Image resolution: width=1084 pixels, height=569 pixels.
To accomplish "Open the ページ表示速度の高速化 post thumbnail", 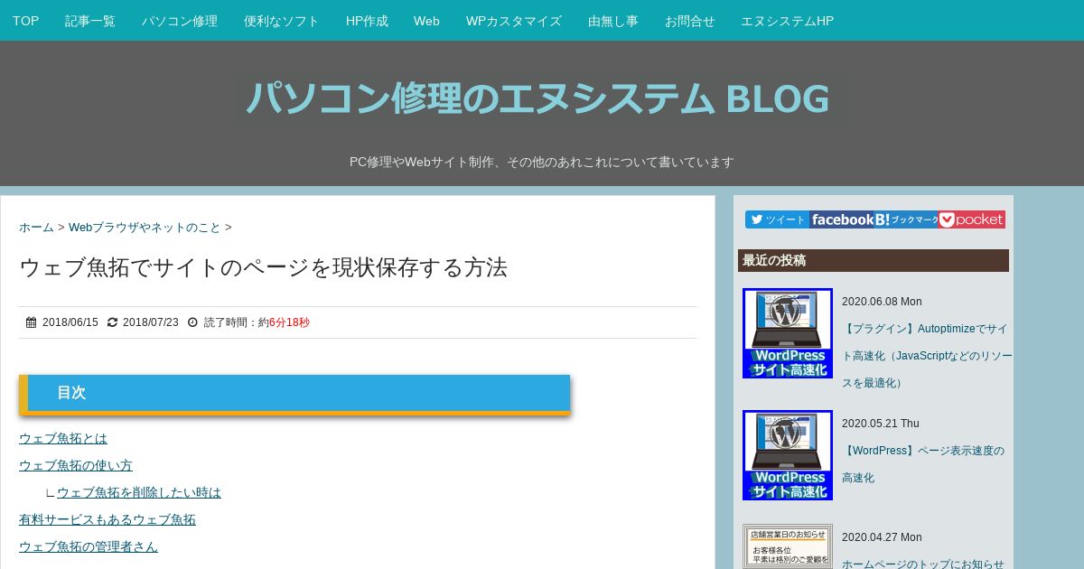I will (788, 455).
